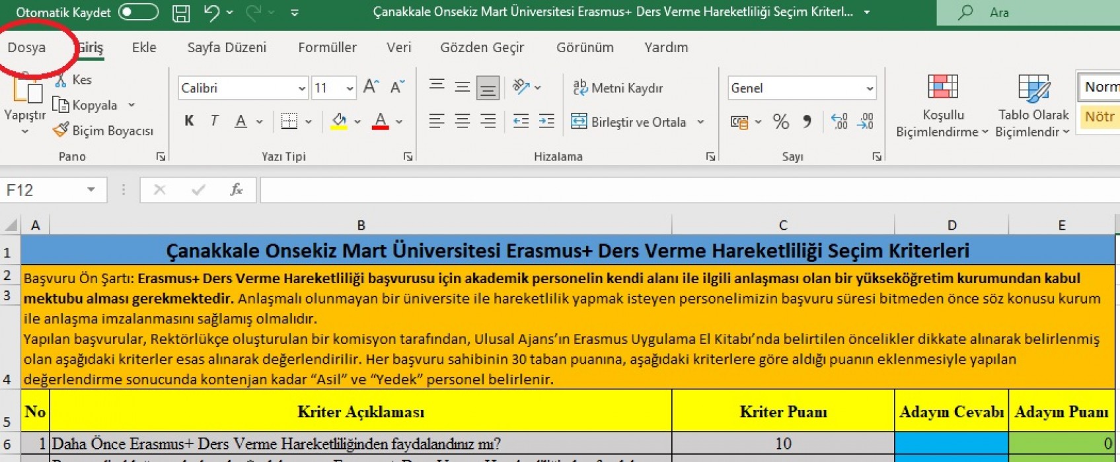Apply red font color A
The width and height of the screenshot is (1120, 462).
coord(380,121)
